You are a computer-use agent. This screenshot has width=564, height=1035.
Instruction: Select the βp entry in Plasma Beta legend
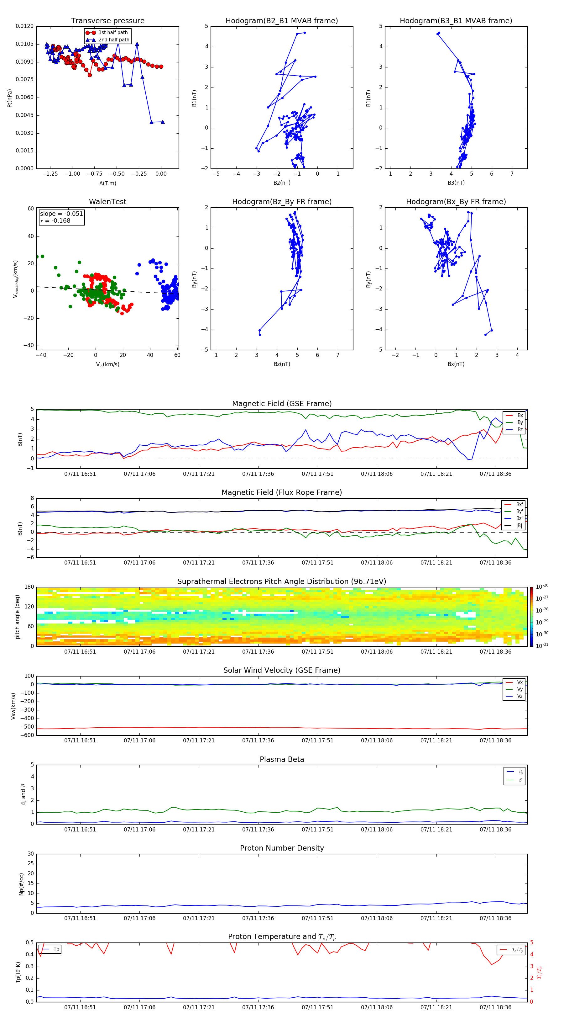[x=515, y=772]
